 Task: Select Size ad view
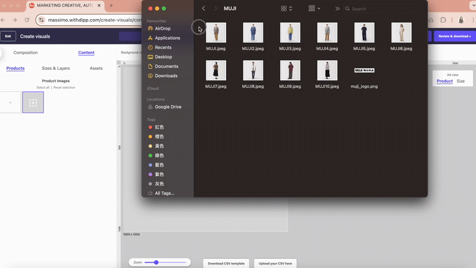[x=461, y=81]
